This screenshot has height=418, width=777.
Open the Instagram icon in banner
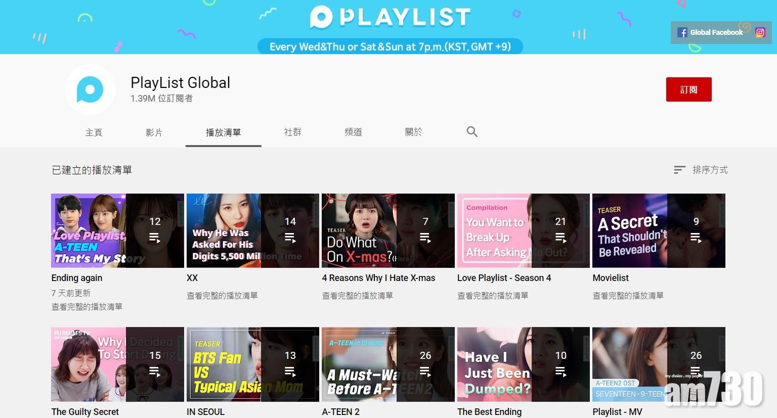pos(760,32)
